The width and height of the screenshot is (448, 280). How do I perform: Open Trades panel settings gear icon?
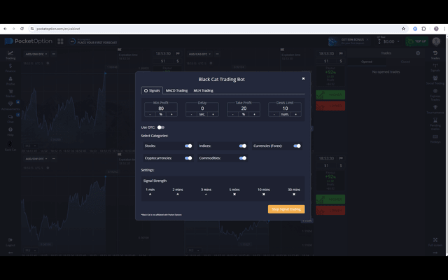418,53
